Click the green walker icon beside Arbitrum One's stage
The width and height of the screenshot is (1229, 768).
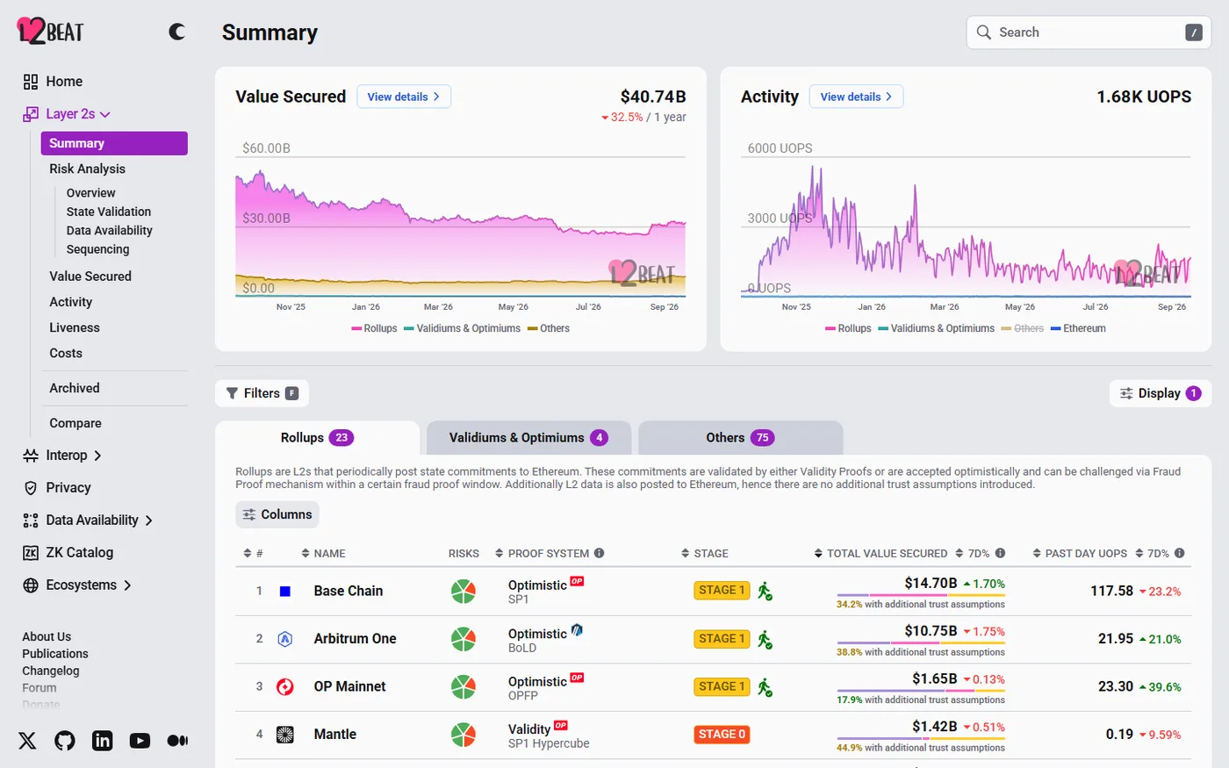765,639
